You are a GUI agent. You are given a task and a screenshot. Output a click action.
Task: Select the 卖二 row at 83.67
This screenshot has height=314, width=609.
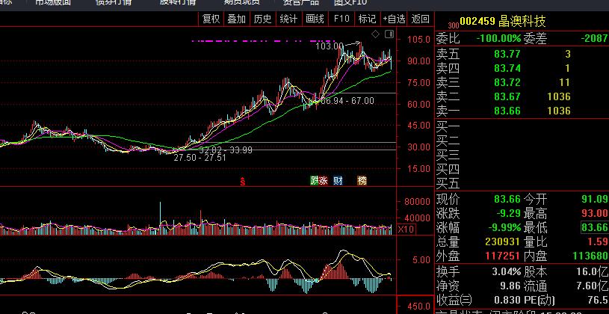click(x=522, y=96)
